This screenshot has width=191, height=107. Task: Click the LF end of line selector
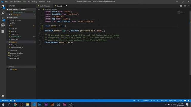click(158, 100)
